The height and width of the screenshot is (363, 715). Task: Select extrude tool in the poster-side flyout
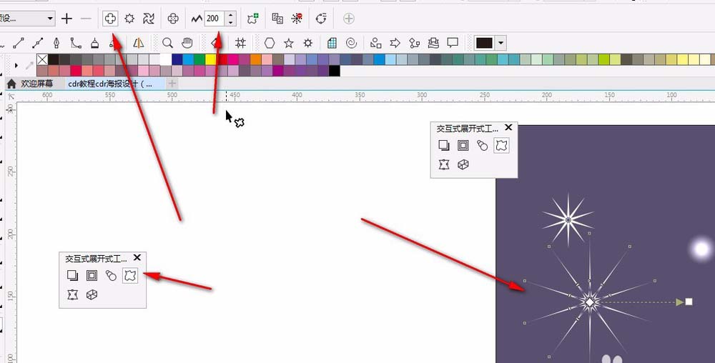(463, 164)
